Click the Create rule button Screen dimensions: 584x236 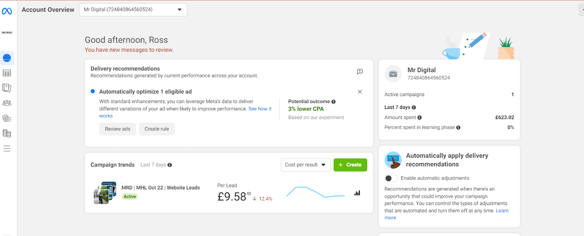(x=157, y=129)
